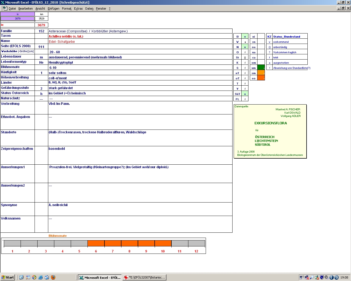The width and height of the screenshot is (351, 281).
Task: Restore the workbook window inside Excel
Action: click(343, 8)
